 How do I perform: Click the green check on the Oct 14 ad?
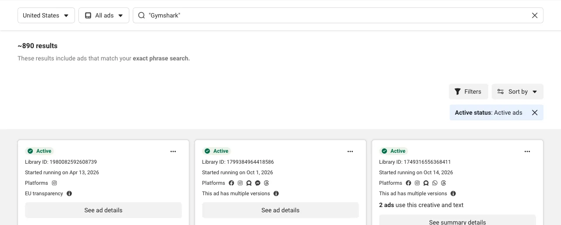click(x=384, y=151)
